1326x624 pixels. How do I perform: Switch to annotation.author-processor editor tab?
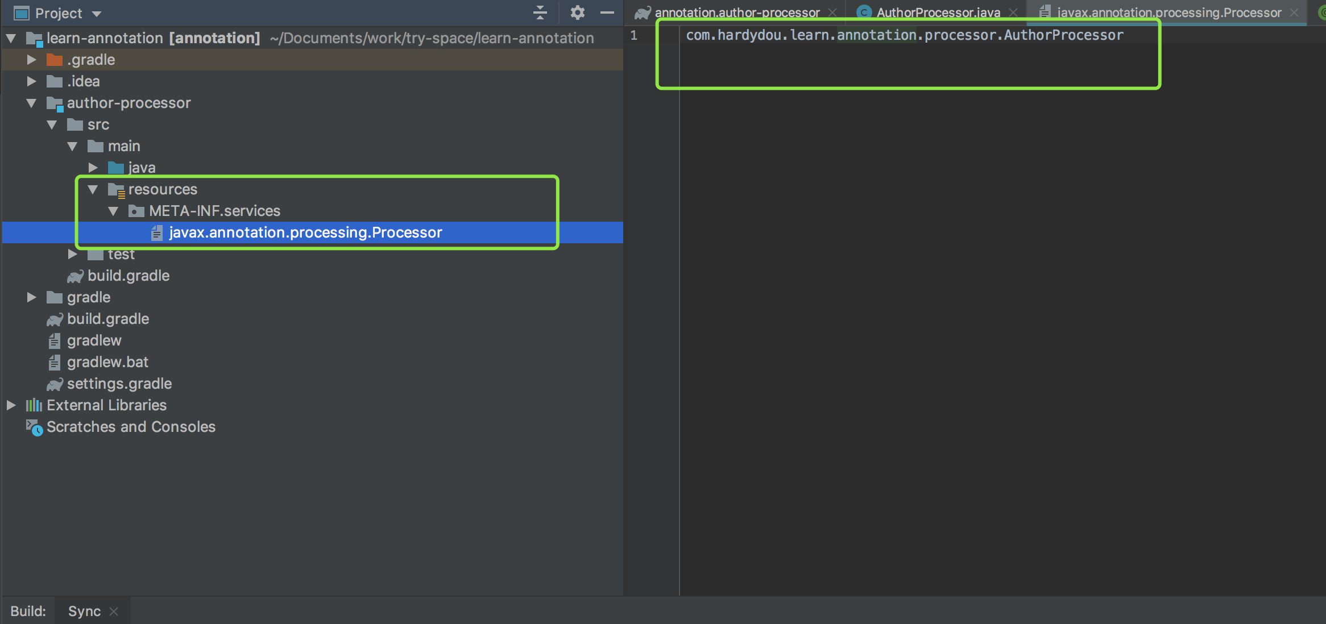coord(737,13)
